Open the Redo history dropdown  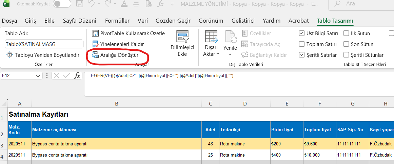point(115,4)
